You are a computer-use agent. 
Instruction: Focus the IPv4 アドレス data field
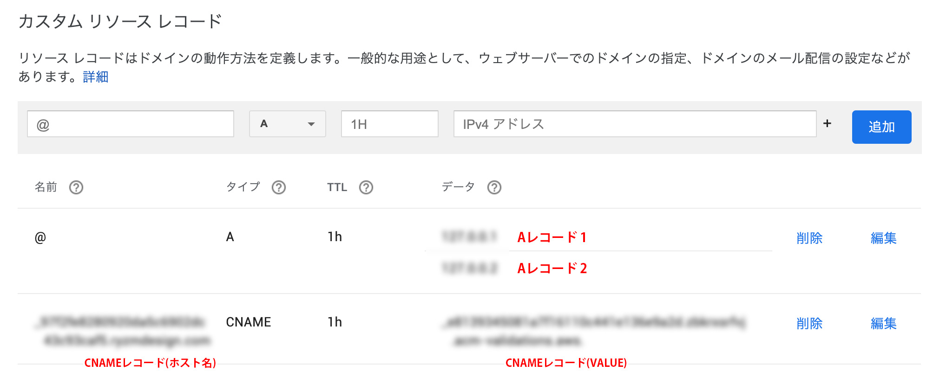635,124
